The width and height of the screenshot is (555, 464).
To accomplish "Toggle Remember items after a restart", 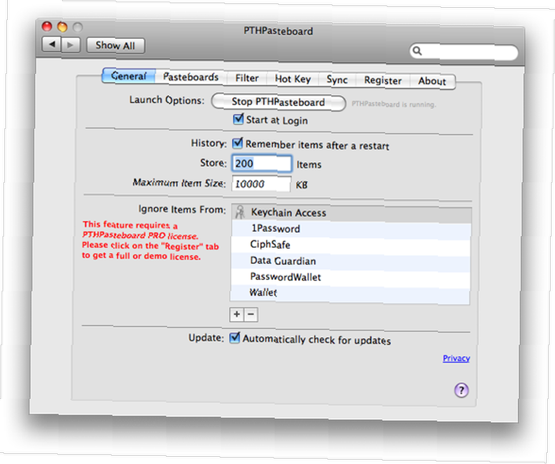I will click(x=237, y=143).
